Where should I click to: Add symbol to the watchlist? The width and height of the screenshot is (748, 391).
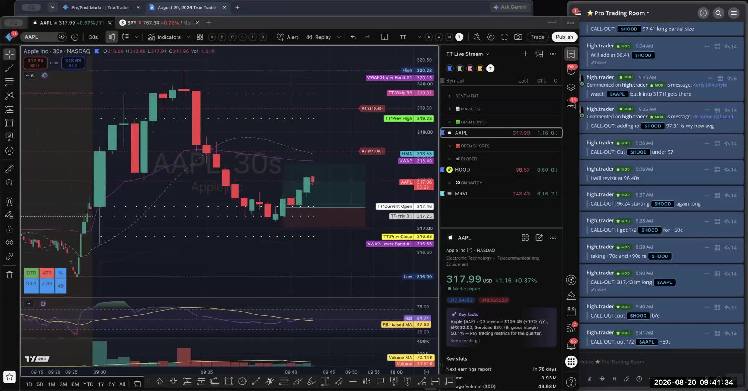coord(525,54)
